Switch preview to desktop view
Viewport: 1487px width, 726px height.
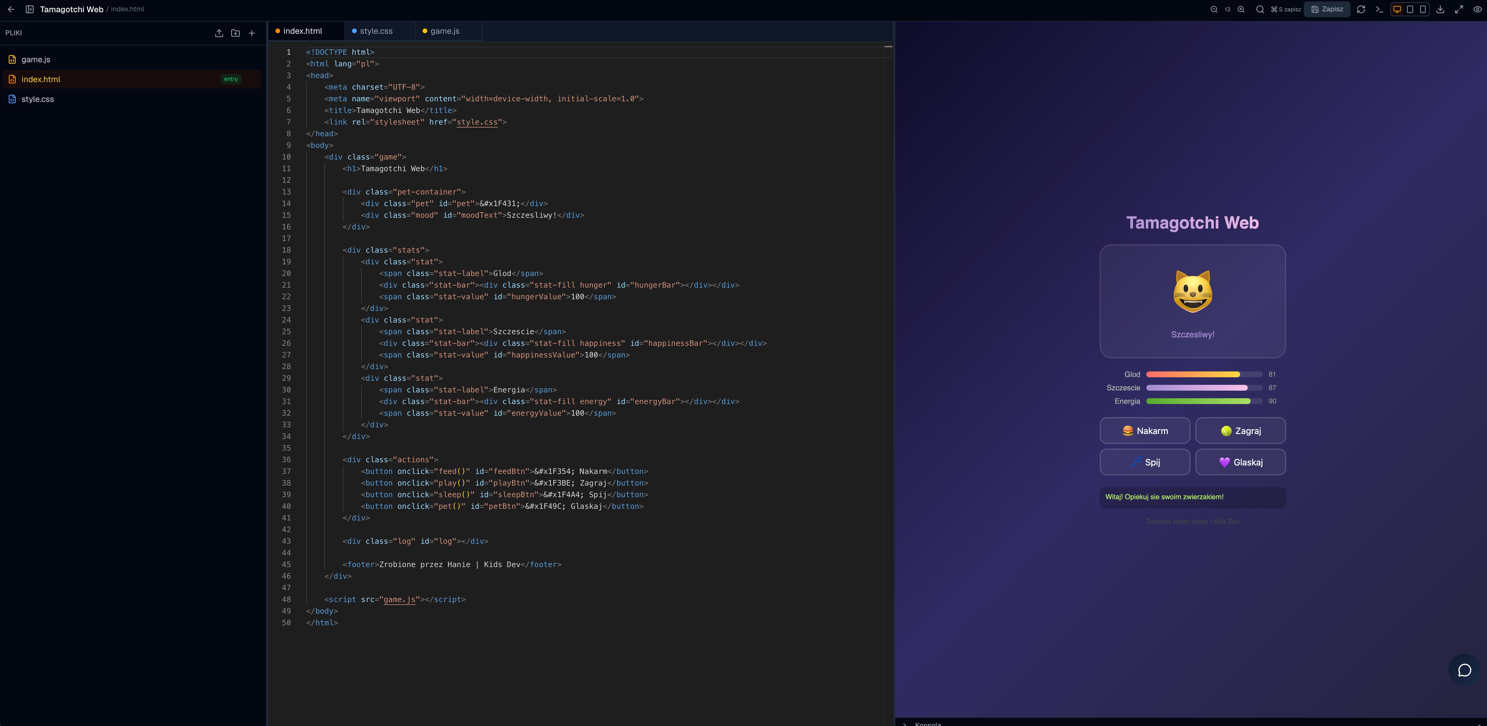coord(1398,9)
